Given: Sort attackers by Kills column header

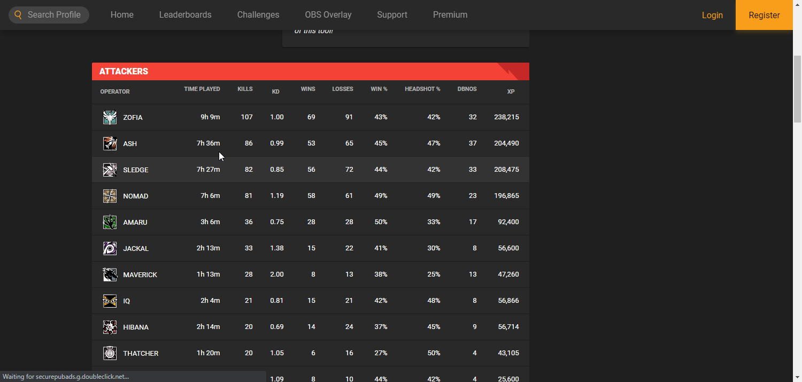Looking at the screenshot, I should click(x=245, y=89).
